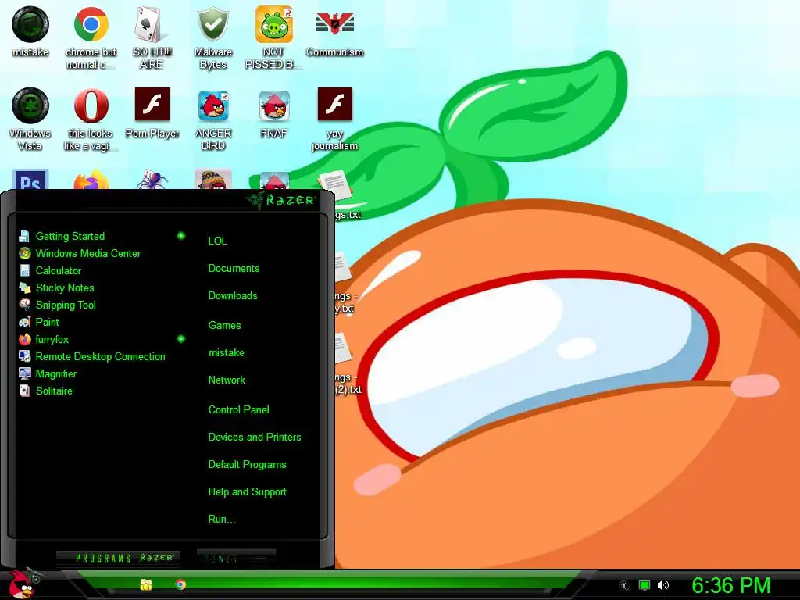Viewport: 800px width, 600px height.
Task: Open Downloads in Start menu
Action: [233, 295]
